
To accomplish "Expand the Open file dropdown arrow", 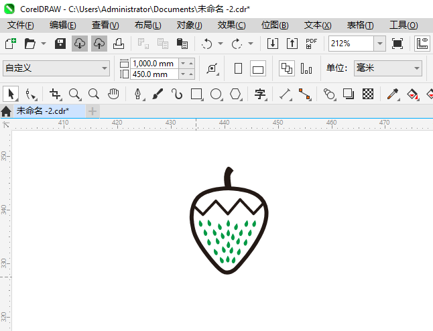I will [44, 44].
